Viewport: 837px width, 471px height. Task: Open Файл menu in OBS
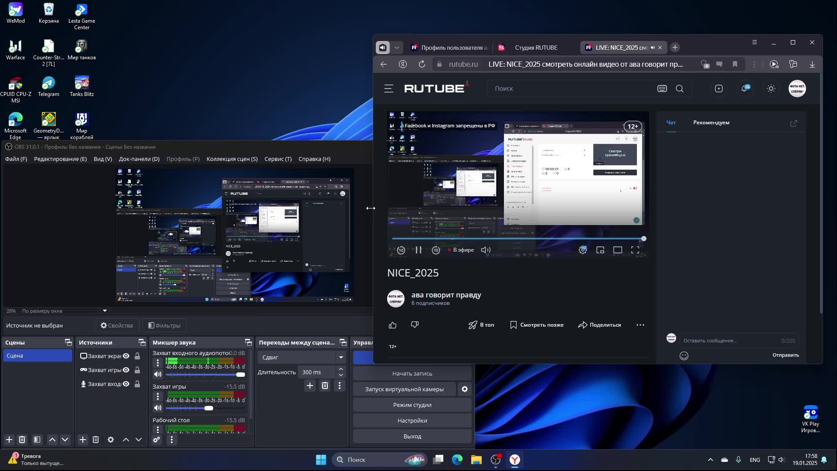pyautogui.click(x=16, y=159)
